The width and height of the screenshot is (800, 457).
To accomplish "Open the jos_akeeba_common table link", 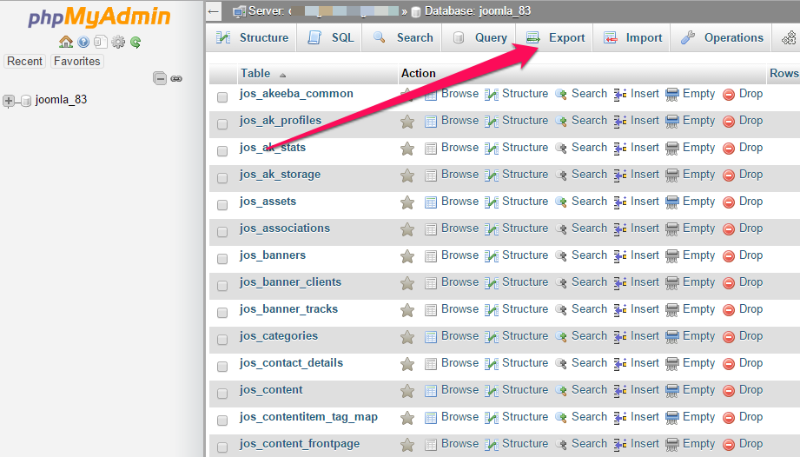I will coord(296,93).
